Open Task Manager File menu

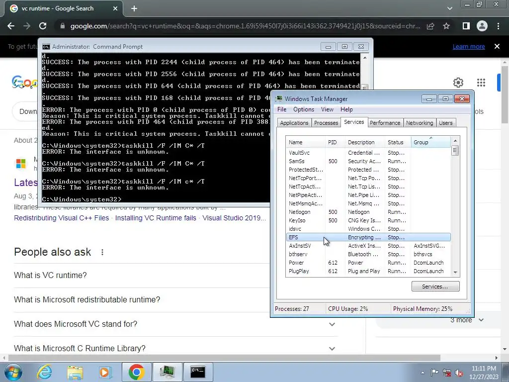click(282, 109)
